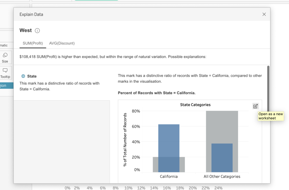289x190 pixels.
Task: Select the Size property in the Marks card
Action: (5, 57)
